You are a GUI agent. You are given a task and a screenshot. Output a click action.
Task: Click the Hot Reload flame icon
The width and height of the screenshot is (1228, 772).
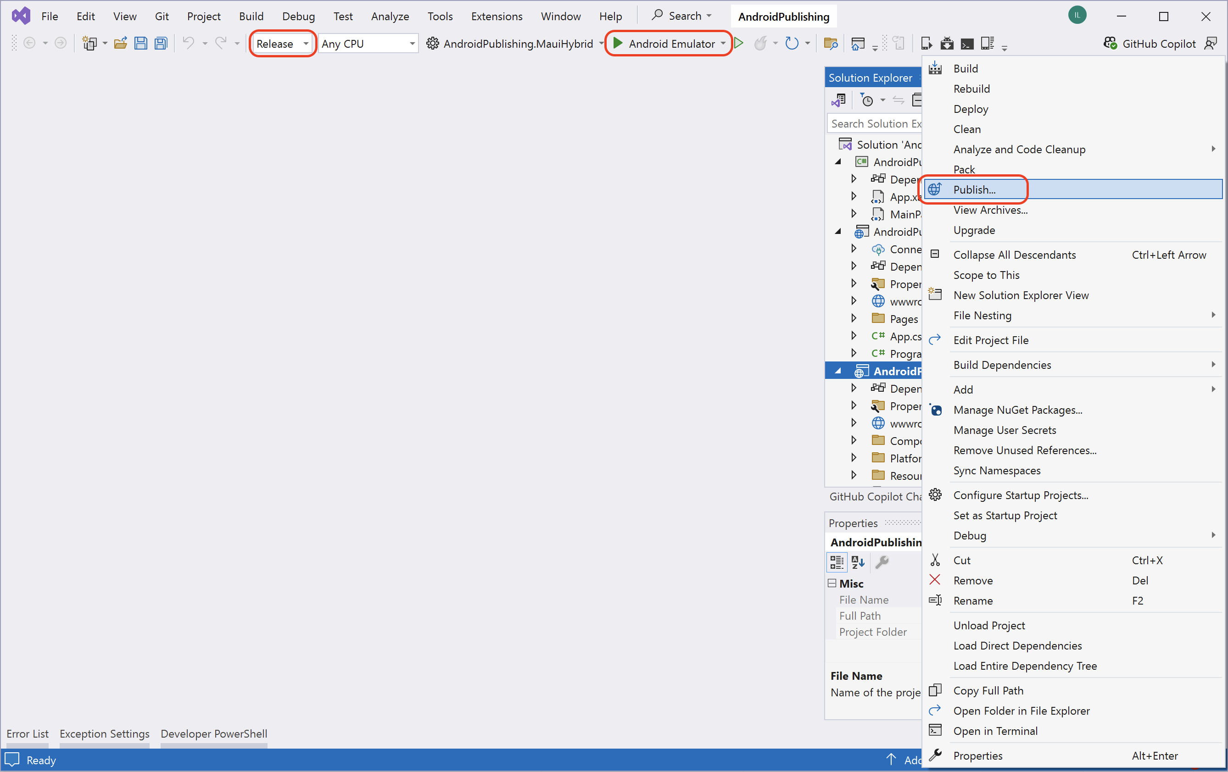(760, 43)
